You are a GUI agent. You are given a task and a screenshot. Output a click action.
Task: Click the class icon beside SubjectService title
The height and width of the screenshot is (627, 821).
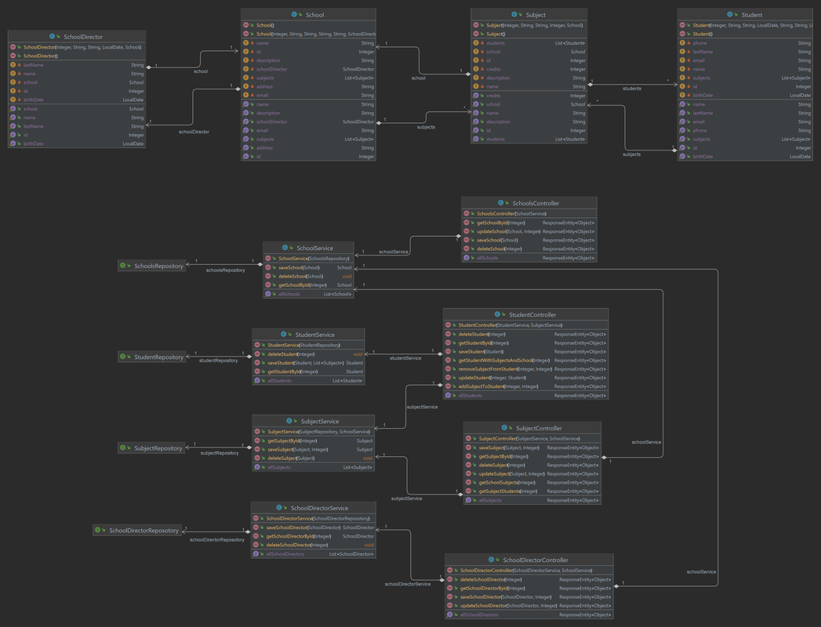(x=289, y=422)
